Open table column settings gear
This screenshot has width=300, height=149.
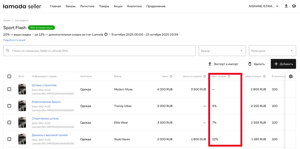[291, 76]
